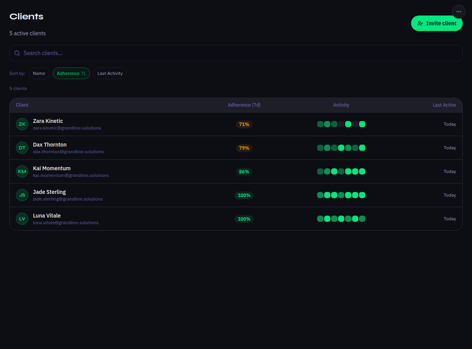
Task: Click luna.vitale@grandline.solutions email
Action: 66,223
